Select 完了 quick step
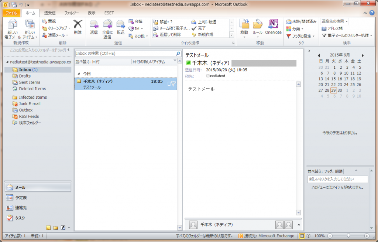Image resolution: width=378 pixels, height=242 pixels. coord(199,28)
